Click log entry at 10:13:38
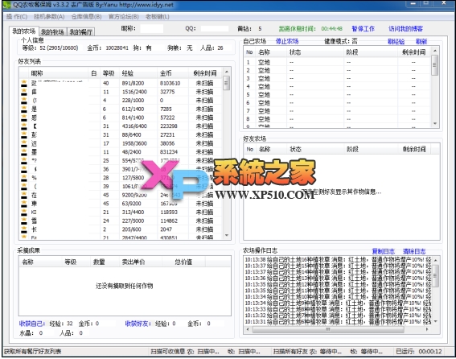The height and width of the screenshot is (359, 456). tap(339, 259)
